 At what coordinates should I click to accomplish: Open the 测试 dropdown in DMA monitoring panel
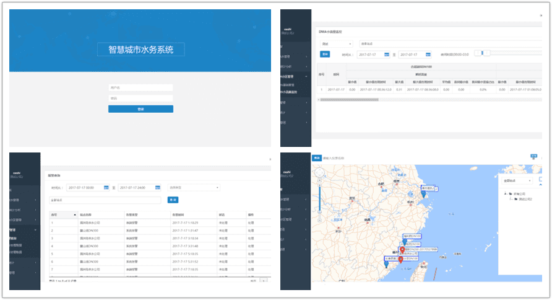pyautogui.click(x=335, y=44)
